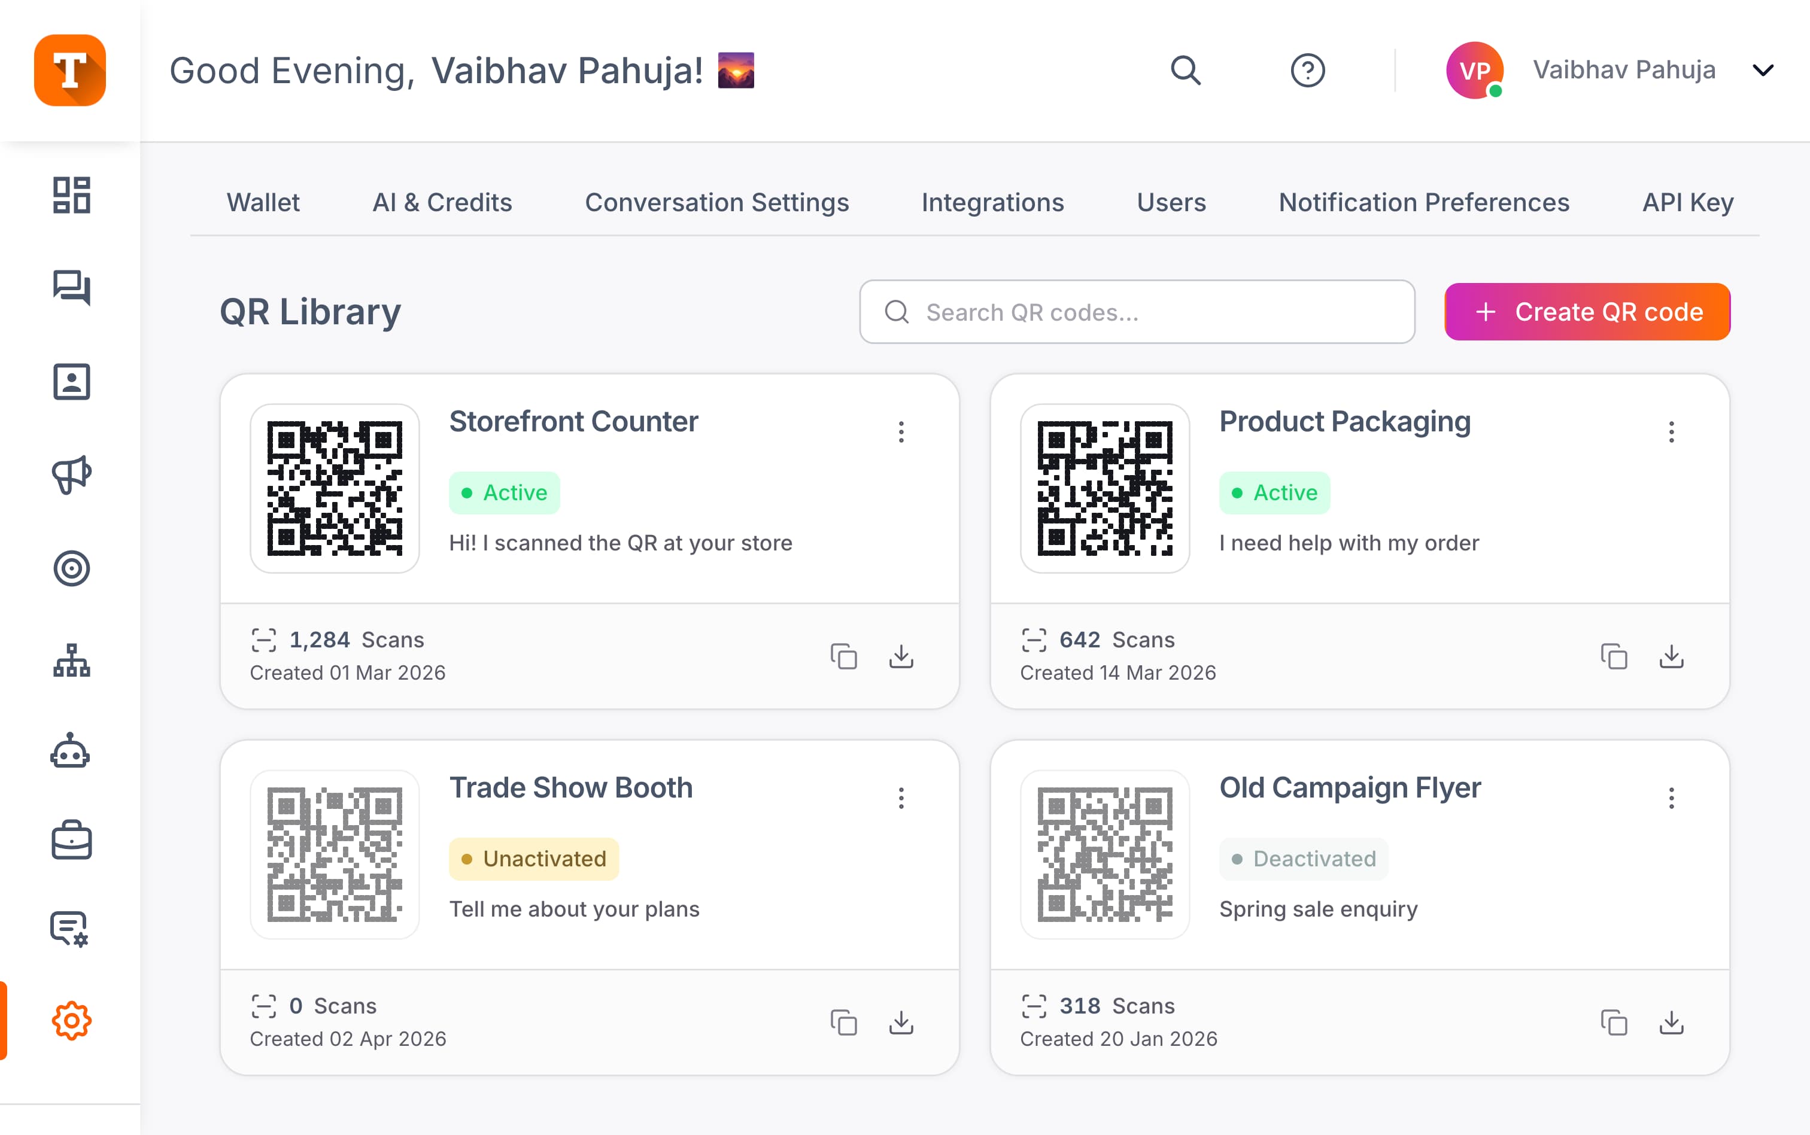Click 'Spring sale enquiry' text
Viewport: 1810px width, 1135px height.
pyautogui.click(x=1318, y=909)
